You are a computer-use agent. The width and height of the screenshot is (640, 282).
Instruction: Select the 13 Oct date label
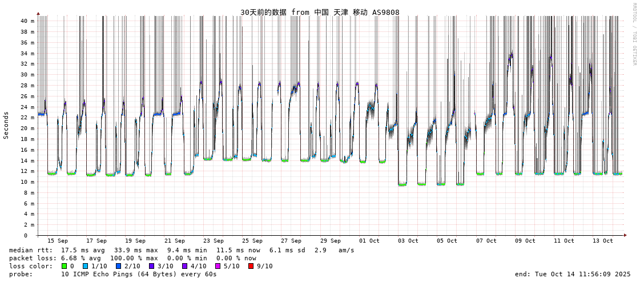[603, 241]
